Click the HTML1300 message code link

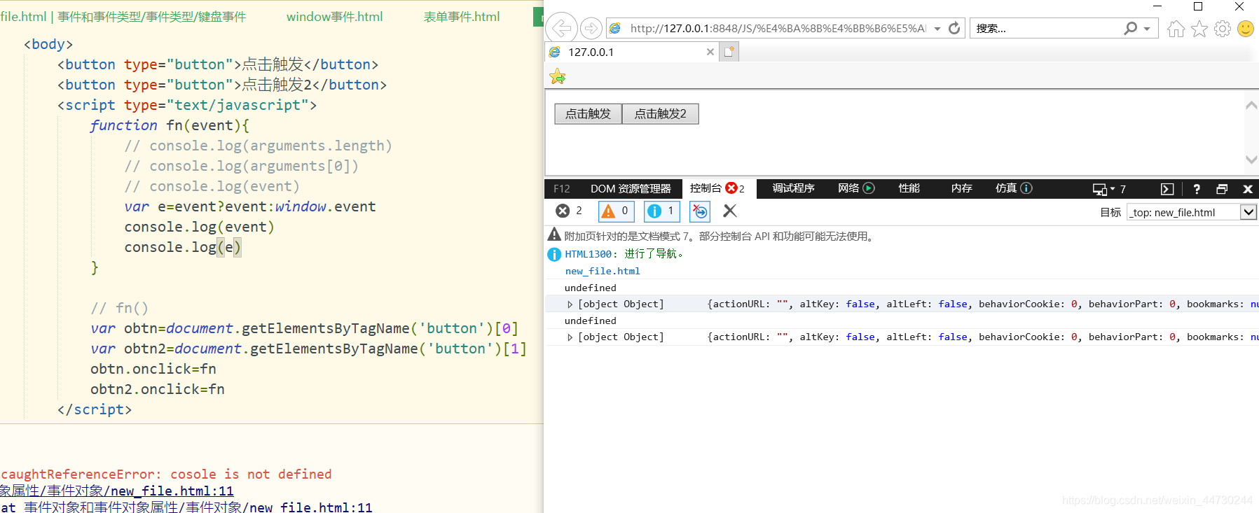tap(589, 254)
